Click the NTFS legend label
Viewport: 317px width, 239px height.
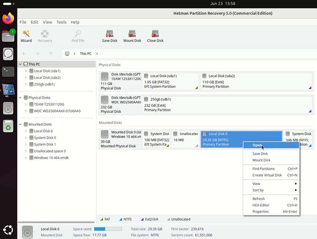[x=128, y=219]
